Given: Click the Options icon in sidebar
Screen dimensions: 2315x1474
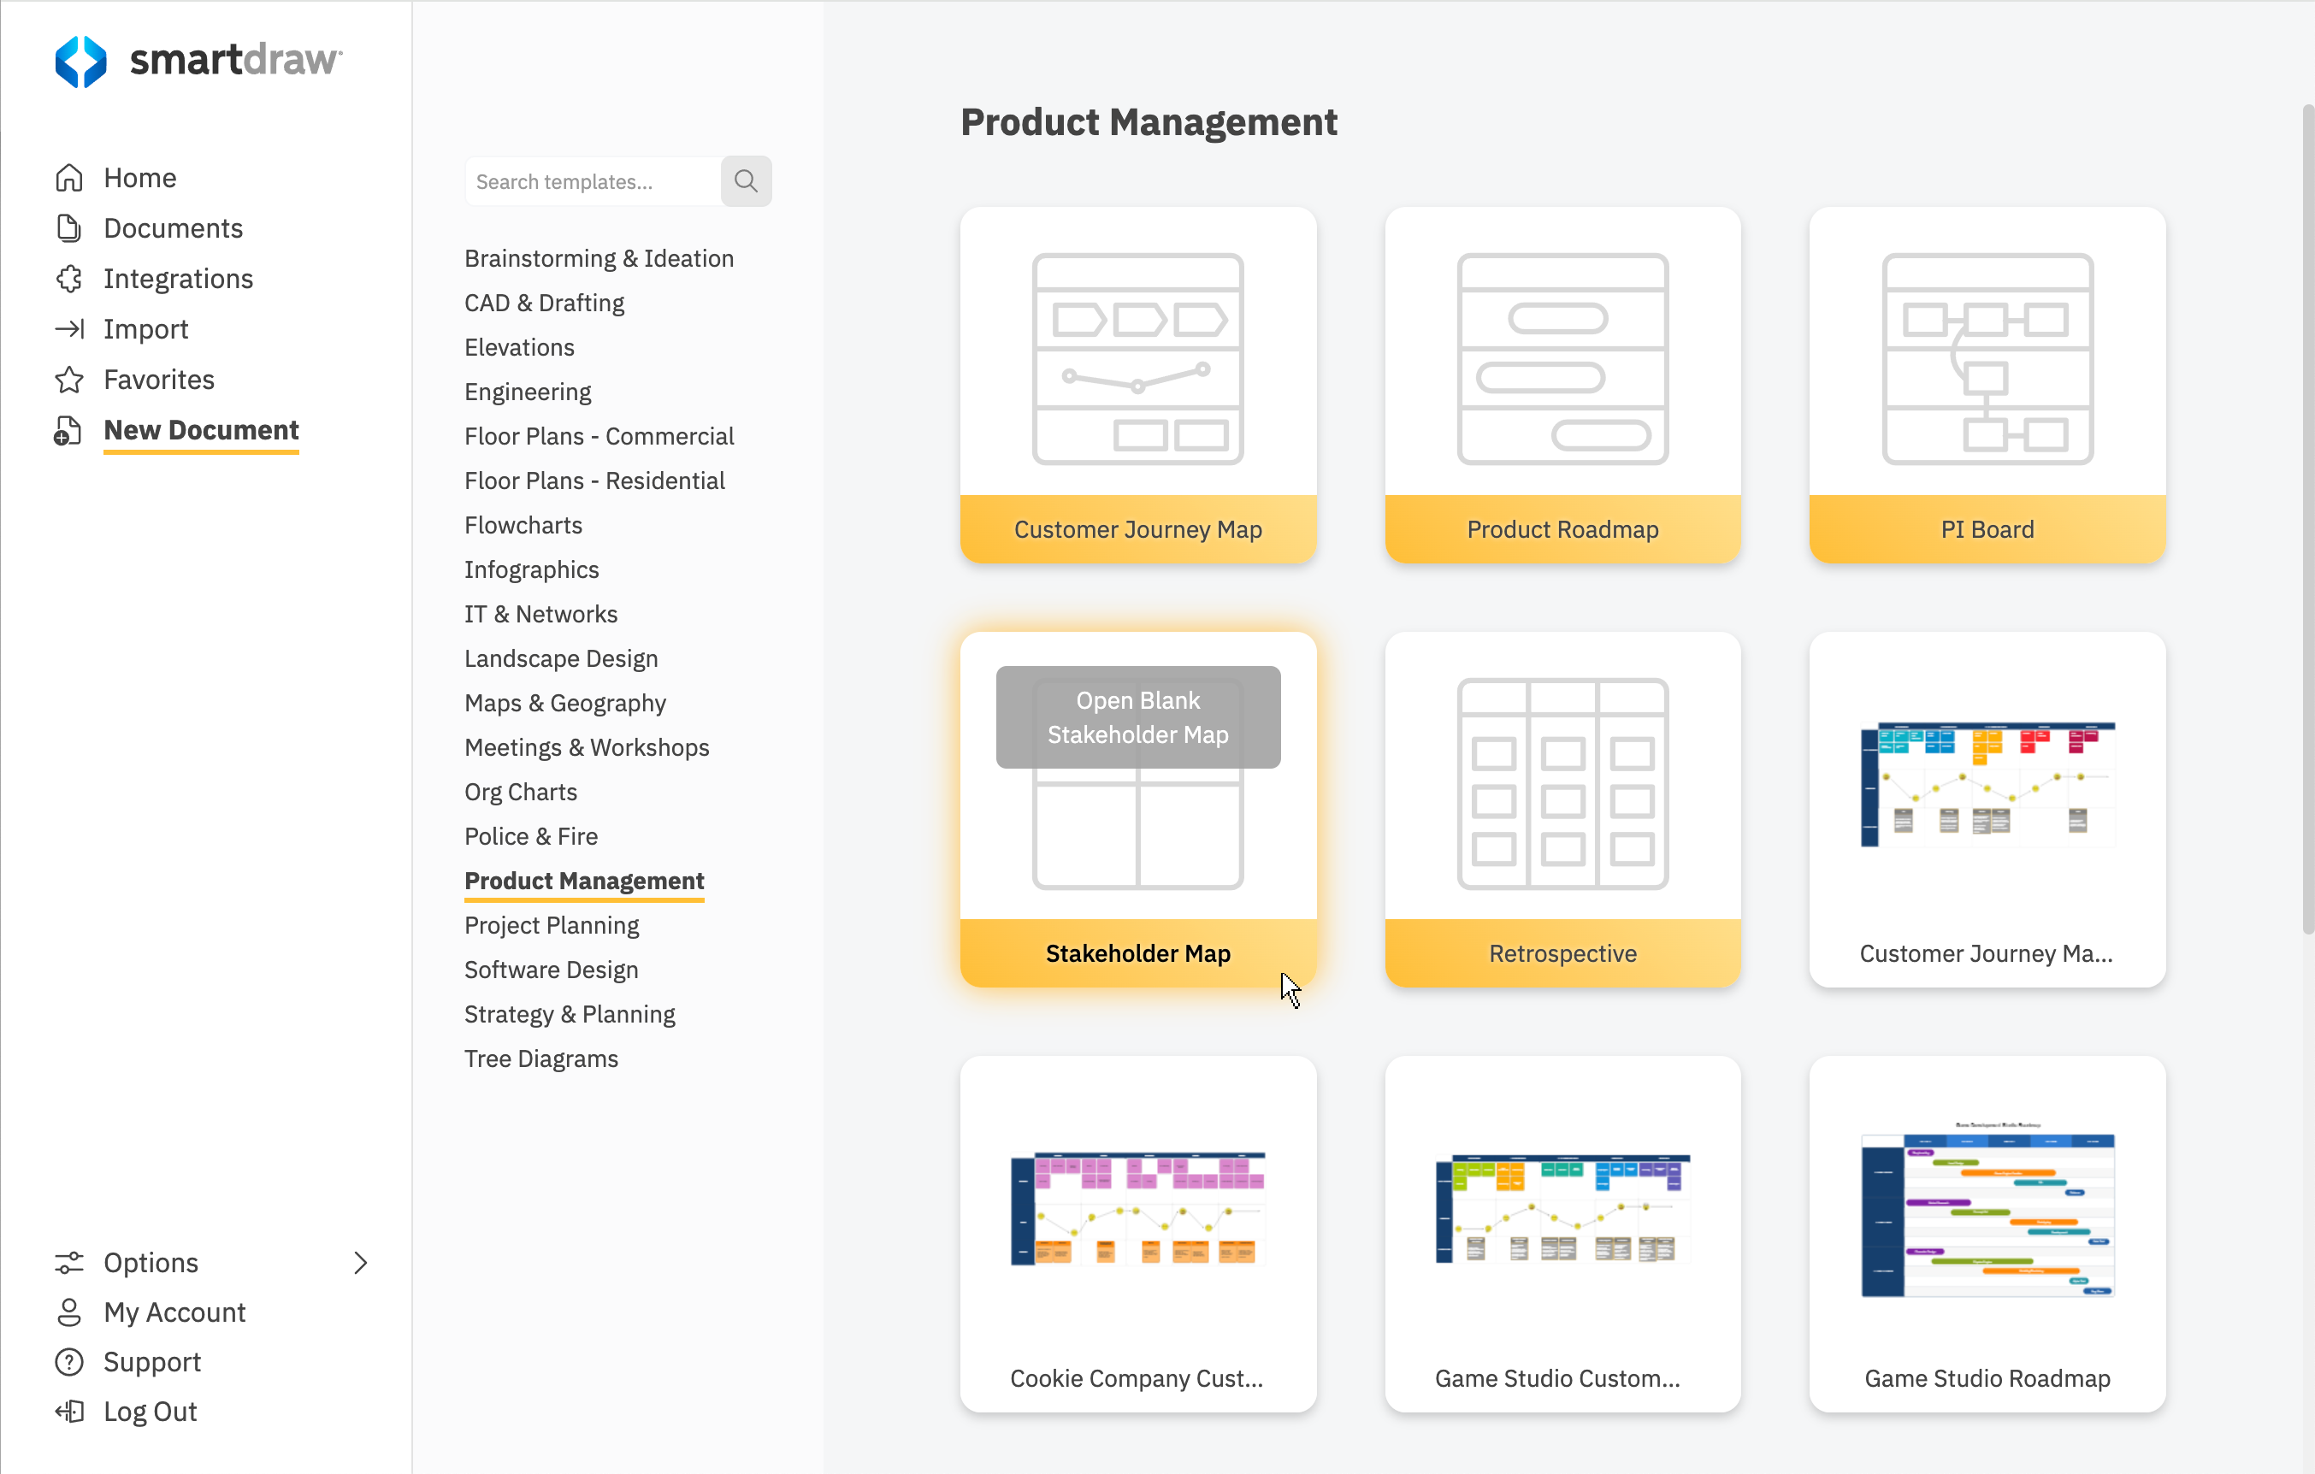Looking at the screenshot, I should (68, 1259).
